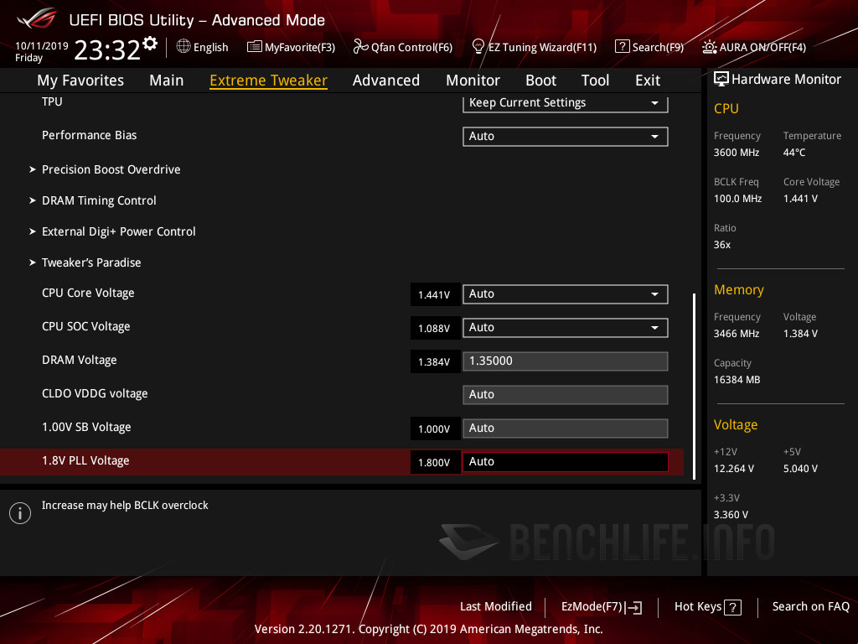Open the Advanced tab
The width and height of the screenshot is (858, 644).
coord(385,80)
